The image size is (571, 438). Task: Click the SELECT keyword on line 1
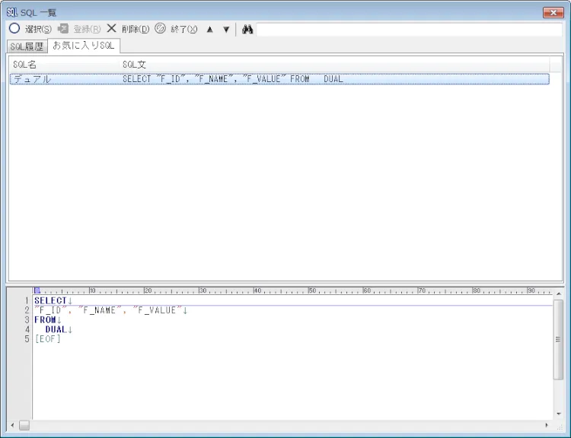coord(50,301)
